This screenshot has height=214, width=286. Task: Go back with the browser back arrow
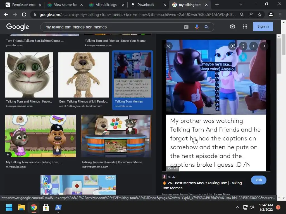pyautogui.click(x=6, y=14)
